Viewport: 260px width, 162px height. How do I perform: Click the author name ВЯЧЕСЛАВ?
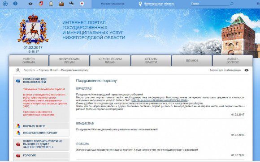[x=84, y=88]
